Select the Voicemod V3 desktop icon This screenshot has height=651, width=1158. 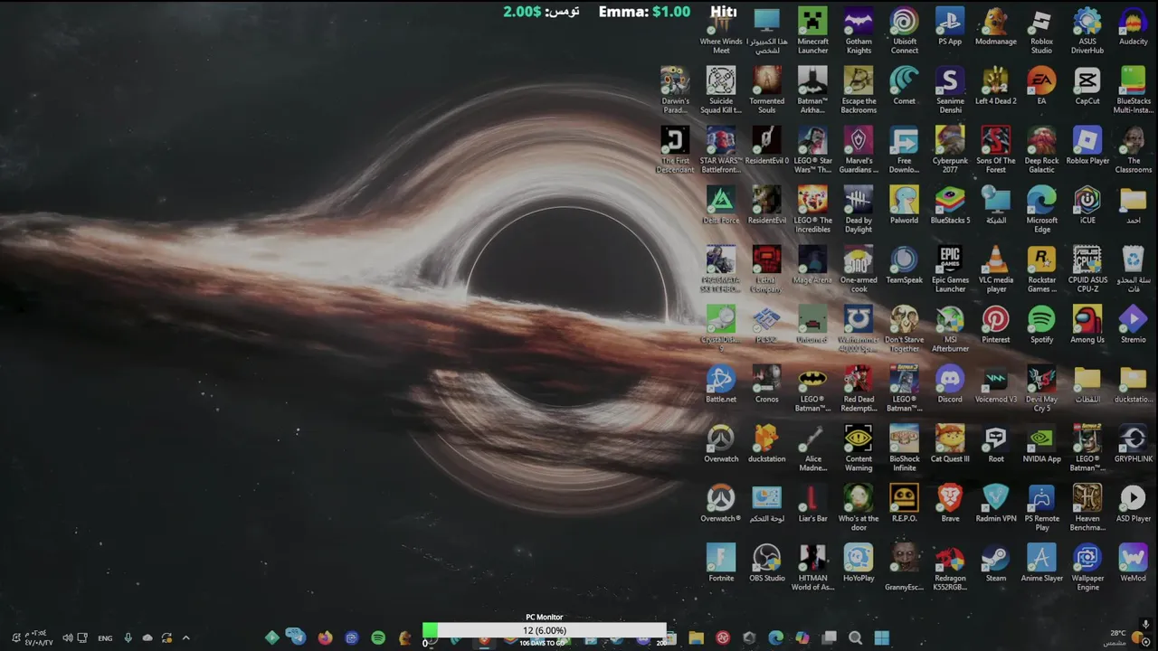pyautogui.click(x=995, y=384)
